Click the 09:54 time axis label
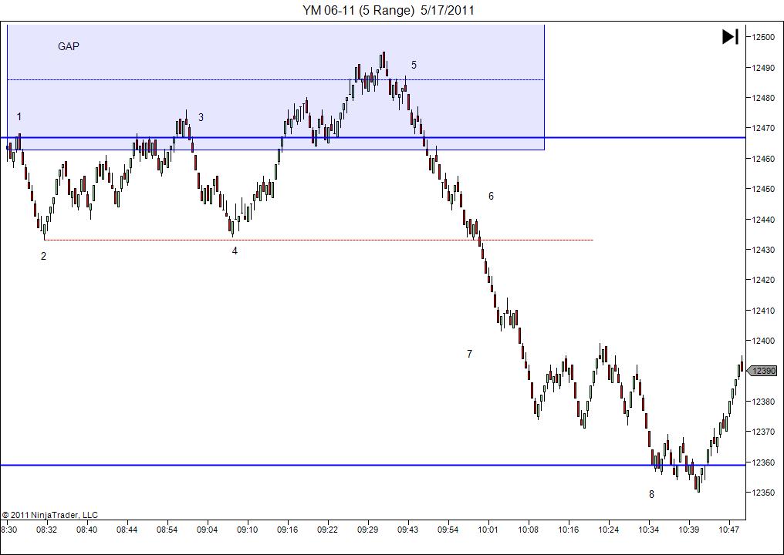The image size is (784, 555). (x=448, y=530)
